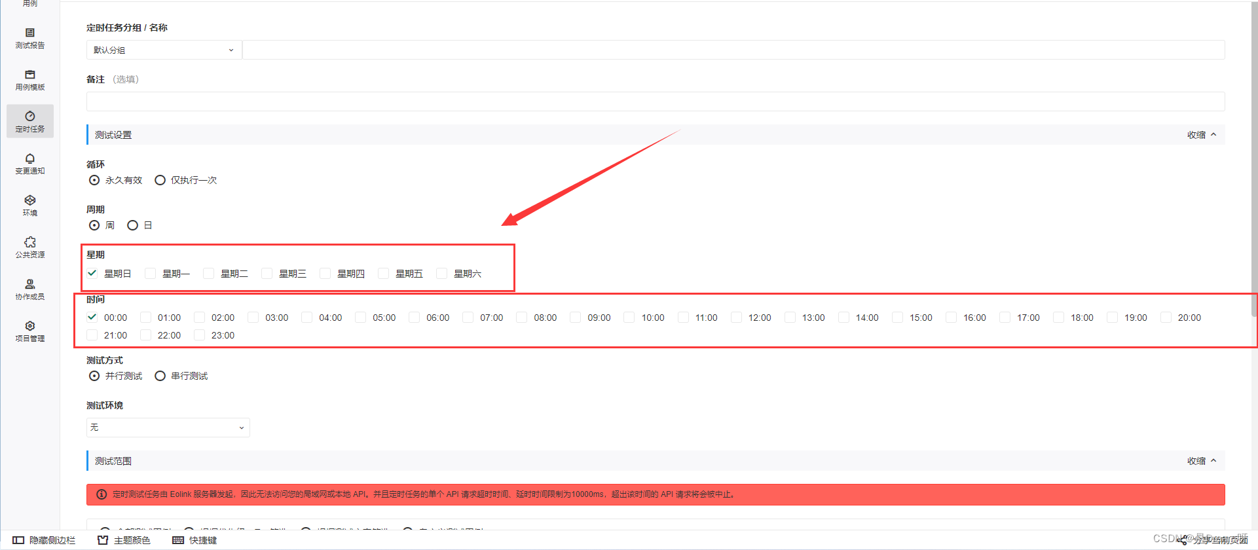Enable the 22:00 time checkbox
The width and height of the screenshot is (1258, 550).
tap(146, 335)
